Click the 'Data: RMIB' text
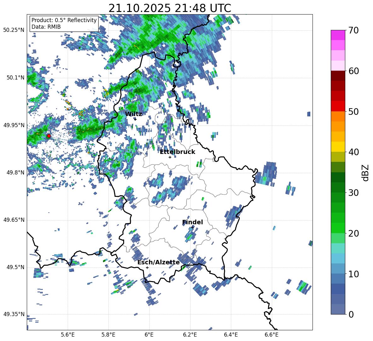 pyautogui.click(x=46, y=27)
